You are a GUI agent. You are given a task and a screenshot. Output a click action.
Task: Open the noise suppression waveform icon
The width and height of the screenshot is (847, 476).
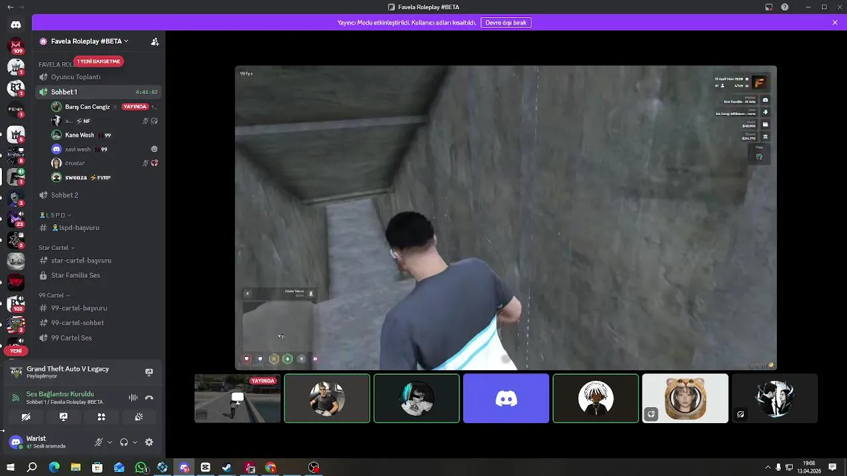pyautogui.click(x=133, y=397)
